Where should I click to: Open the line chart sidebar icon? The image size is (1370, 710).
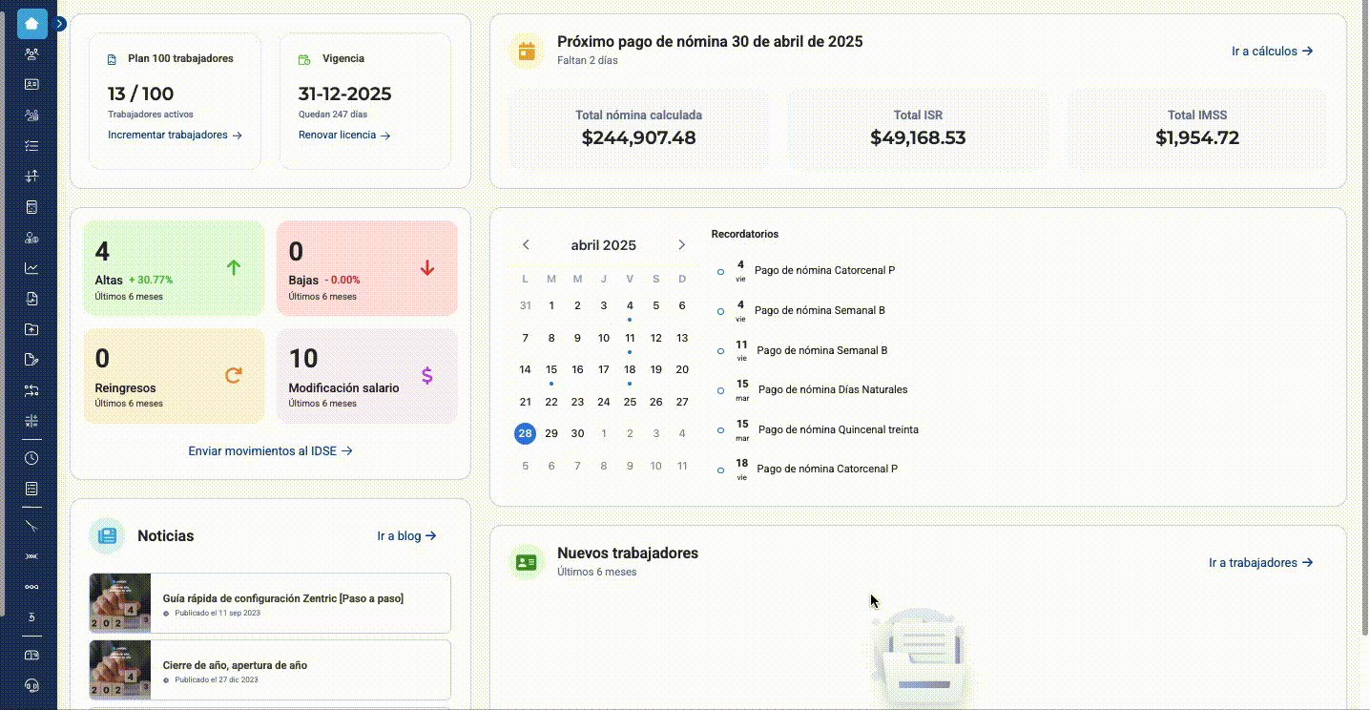(31, 268)
